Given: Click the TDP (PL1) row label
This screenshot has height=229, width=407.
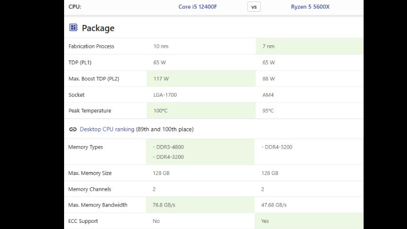Looking at the screenshot, I should point(80,63).
